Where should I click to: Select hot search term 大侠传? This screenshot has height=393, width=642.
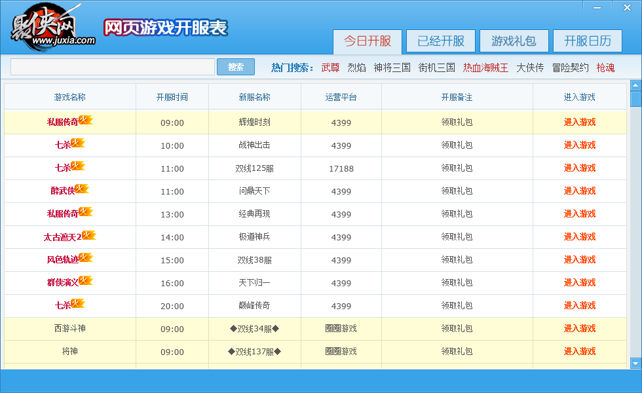(530, 67)
